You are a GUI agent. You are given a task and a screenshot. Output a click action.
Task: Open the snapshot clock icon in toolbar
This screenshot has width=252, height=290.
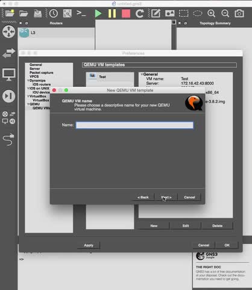[54, 13]
